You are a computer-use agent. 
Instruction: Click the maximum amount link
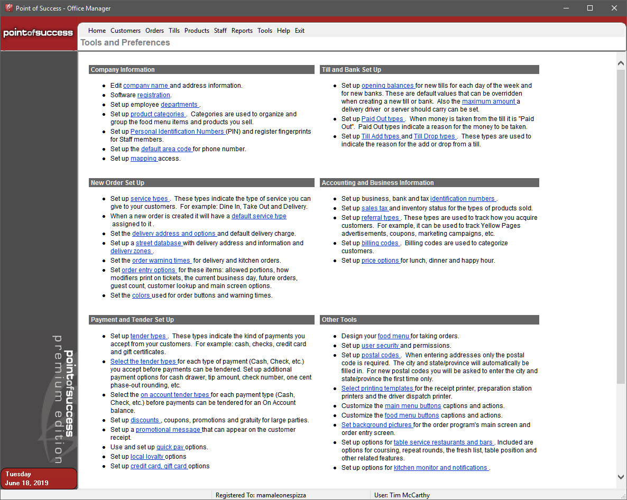tap(489, 101)
